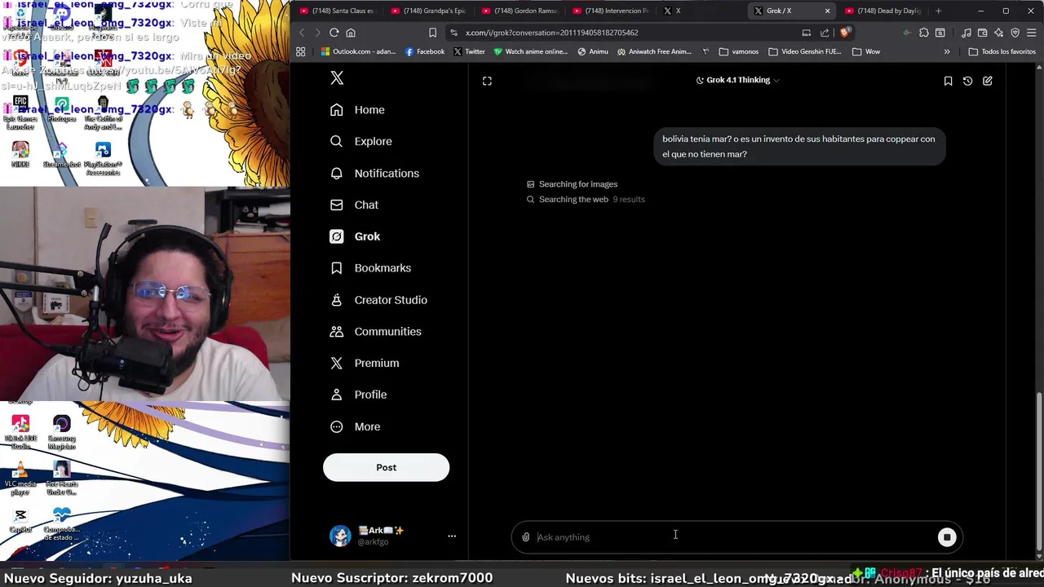Viewport: 1044px width, 587px height.
Task: Start a new Grok chat icon
Action: click(987, 81)
